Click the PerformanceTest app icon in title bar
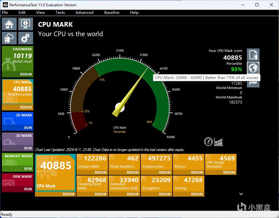Screen dimensions: 279x218 pos(5,5)
